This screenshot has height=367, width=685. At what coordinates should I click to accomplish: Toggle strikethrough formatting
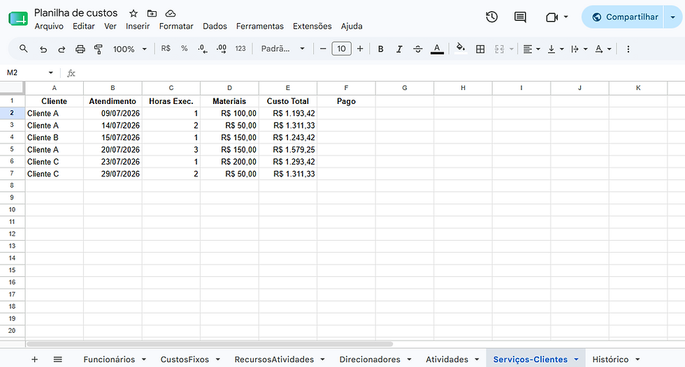[418, 49]
